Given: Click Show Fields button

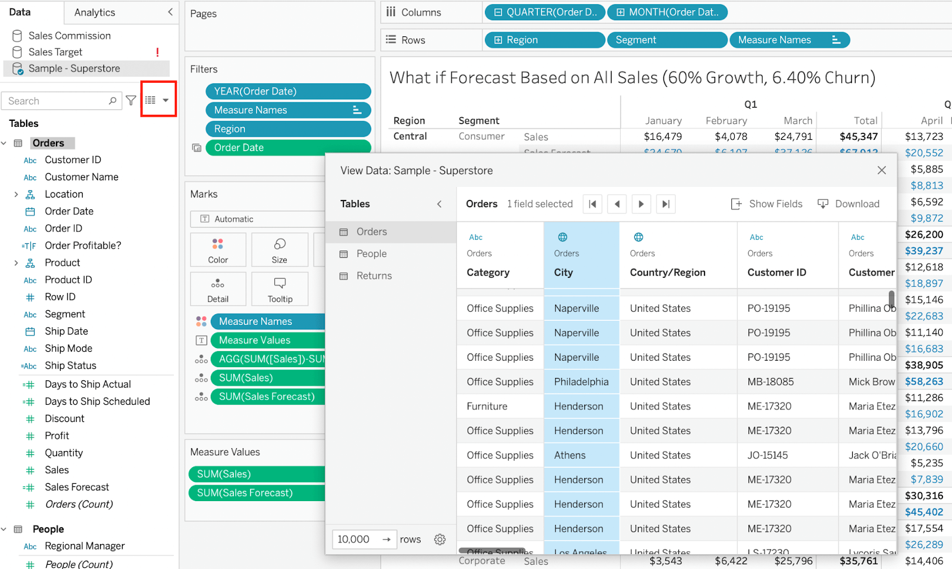Looking at the screenshot, I should point(766,204).
